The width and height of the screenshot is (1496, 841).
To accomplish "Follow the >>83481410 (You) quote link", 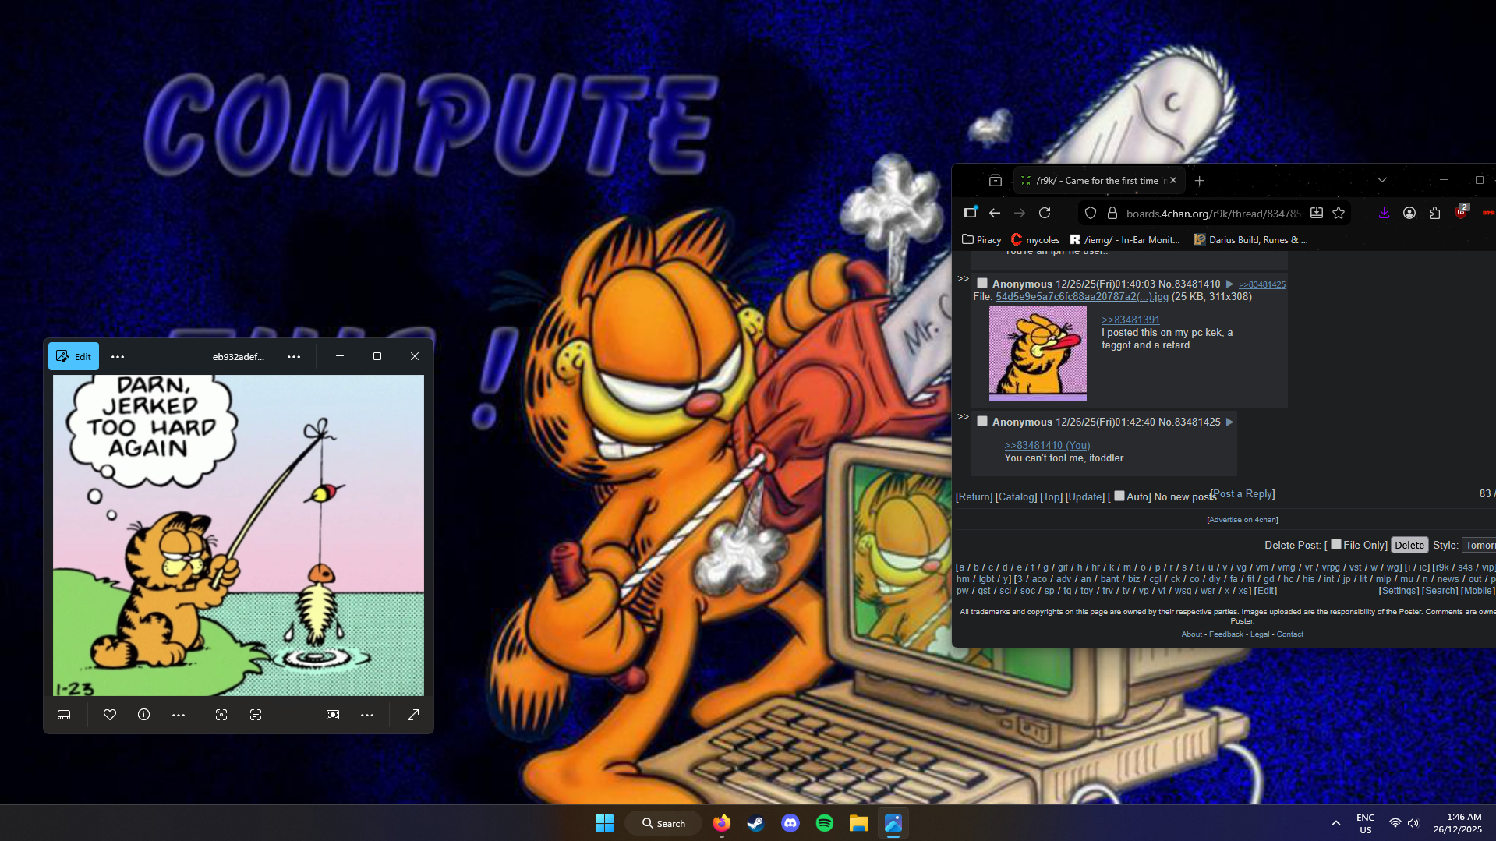I will 1047,445.
